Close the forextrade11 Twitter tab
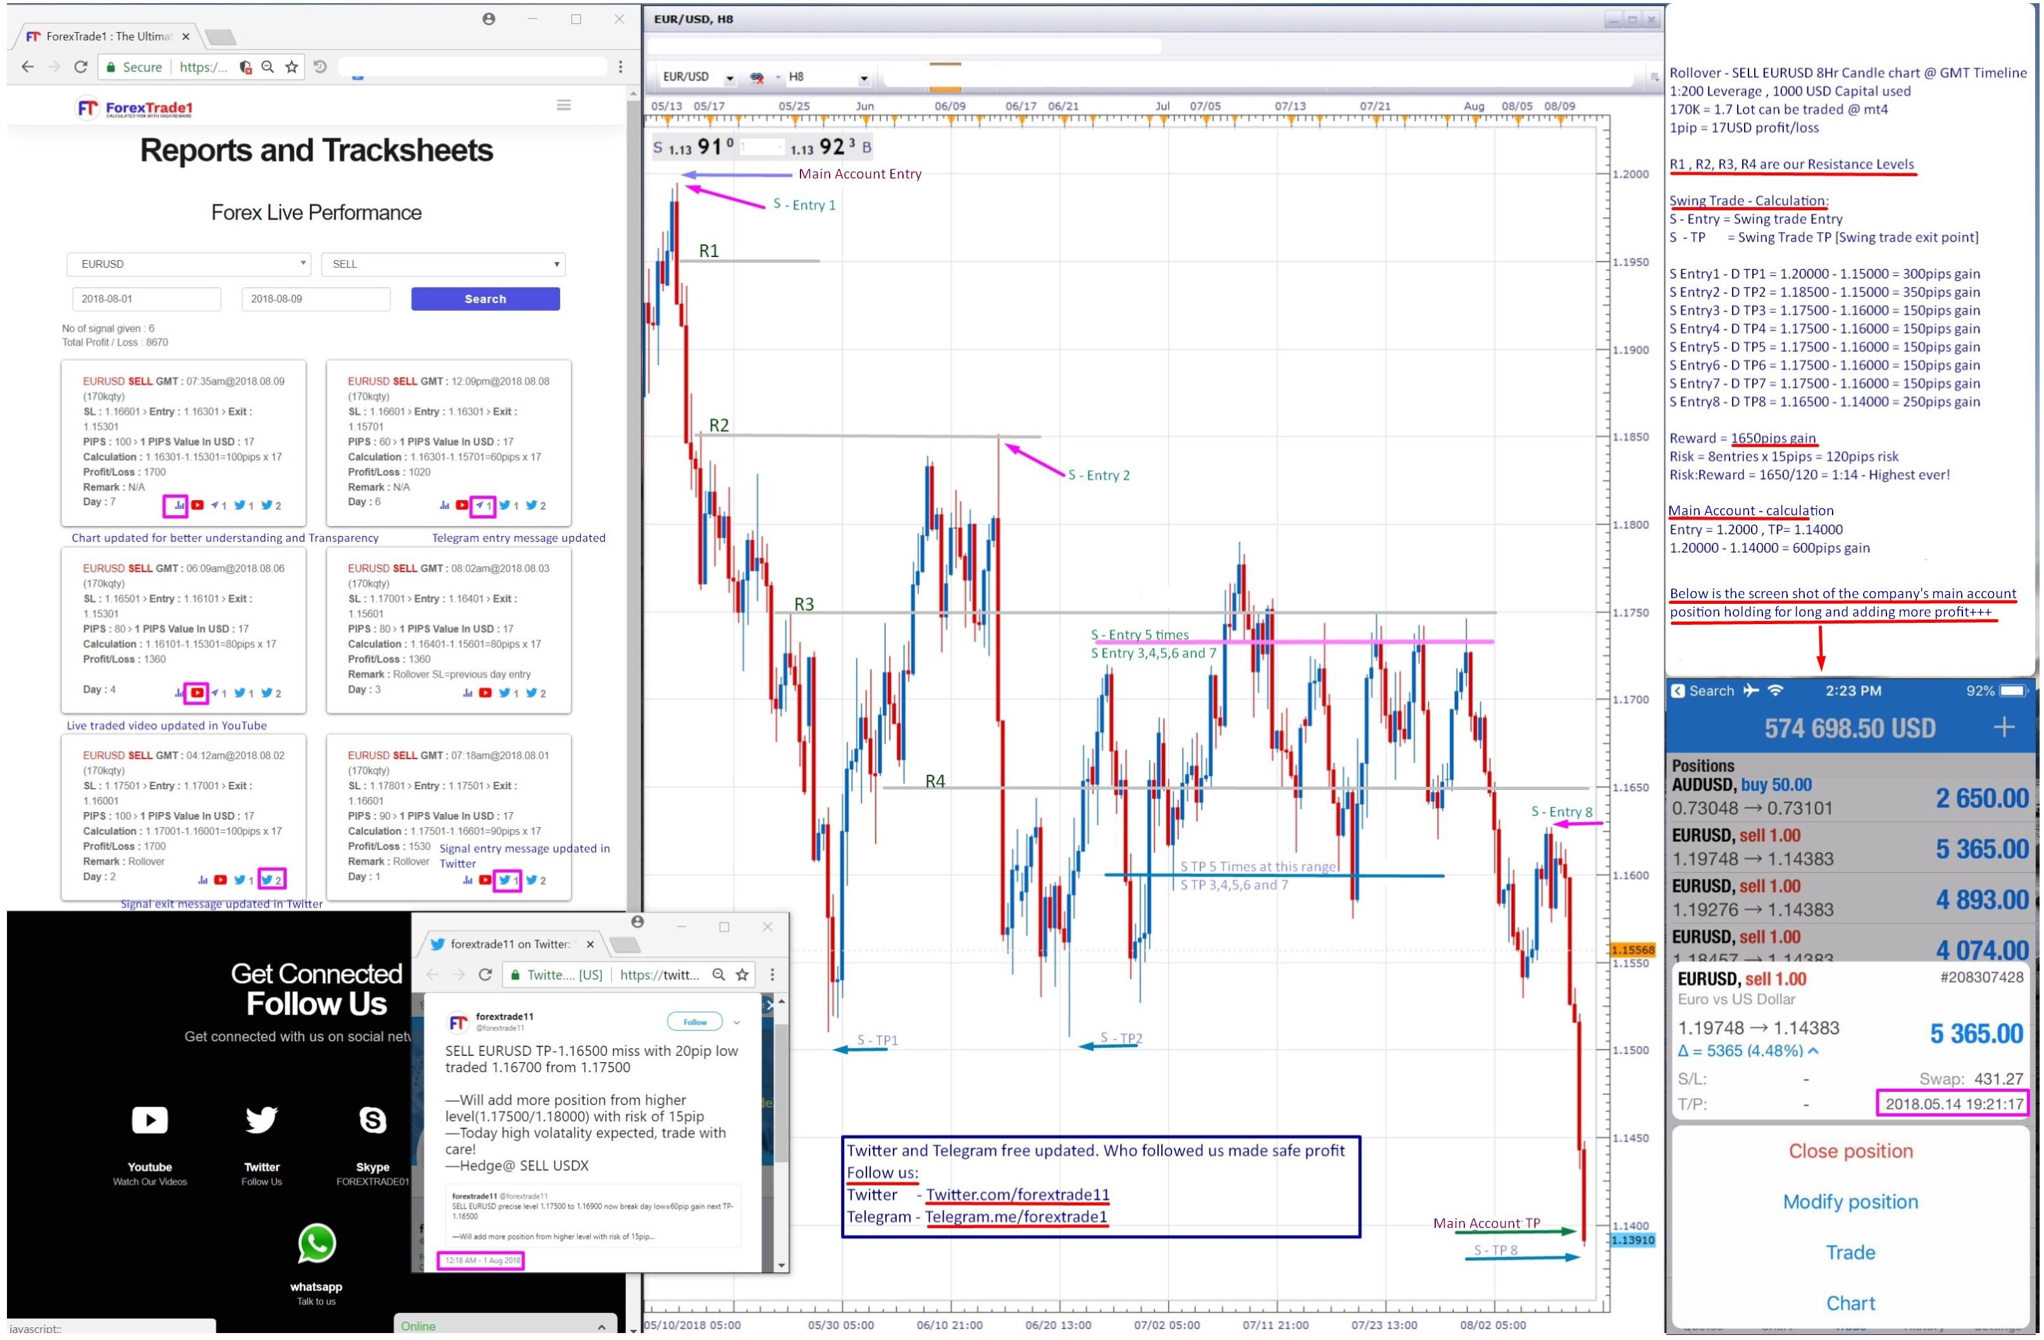The width and height of the screenshot is (2044, 1340). tap(591, 945)
